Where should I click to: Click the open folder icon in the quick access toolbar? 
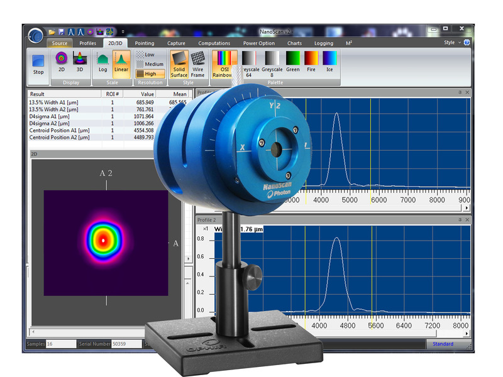52,31
